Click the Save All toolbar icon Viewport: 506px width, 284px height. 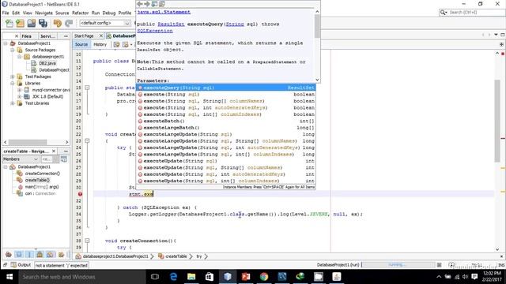(x=43, y=23)
